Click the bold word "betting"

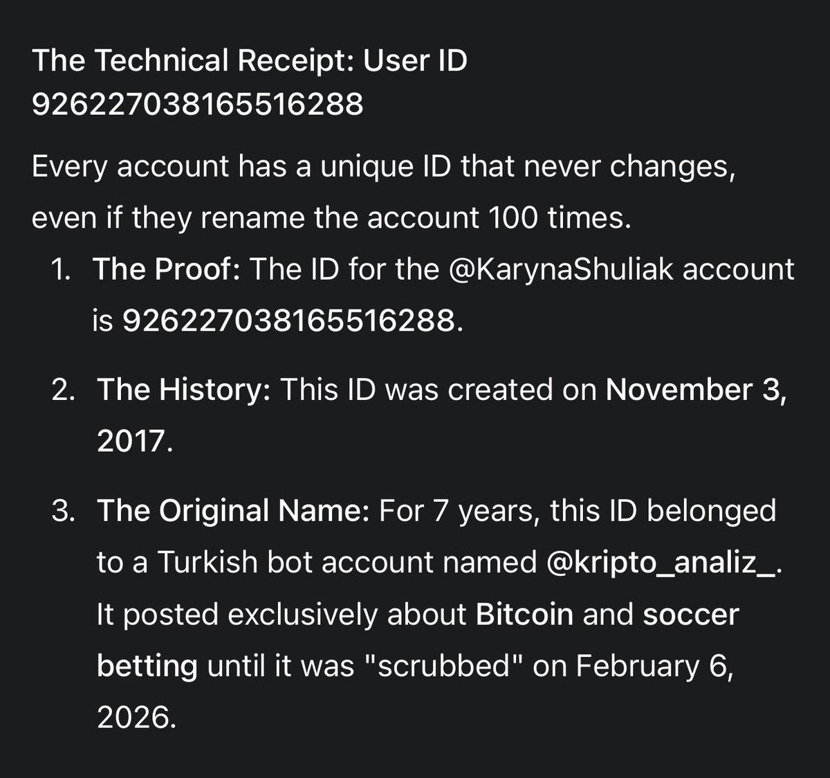click(147, 666)
